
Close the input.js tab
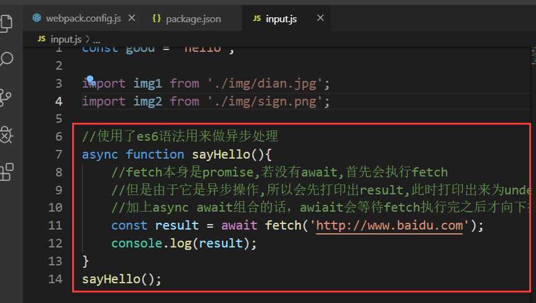tap(320, 18)
